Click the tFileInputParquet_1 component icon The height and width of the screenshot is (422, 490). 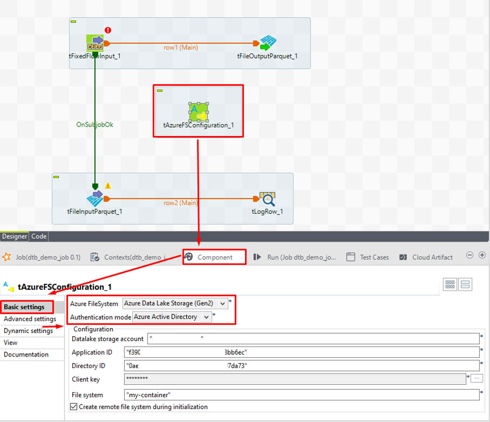tap(95, 198)
